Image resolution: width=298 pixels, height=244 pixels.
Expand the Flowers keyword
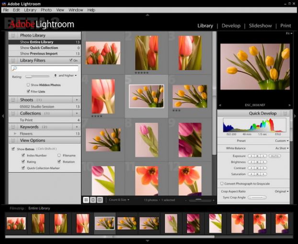[15, 134]
